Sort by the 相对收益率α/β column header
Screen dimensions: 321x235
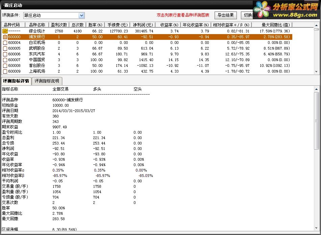click(231, 25)
